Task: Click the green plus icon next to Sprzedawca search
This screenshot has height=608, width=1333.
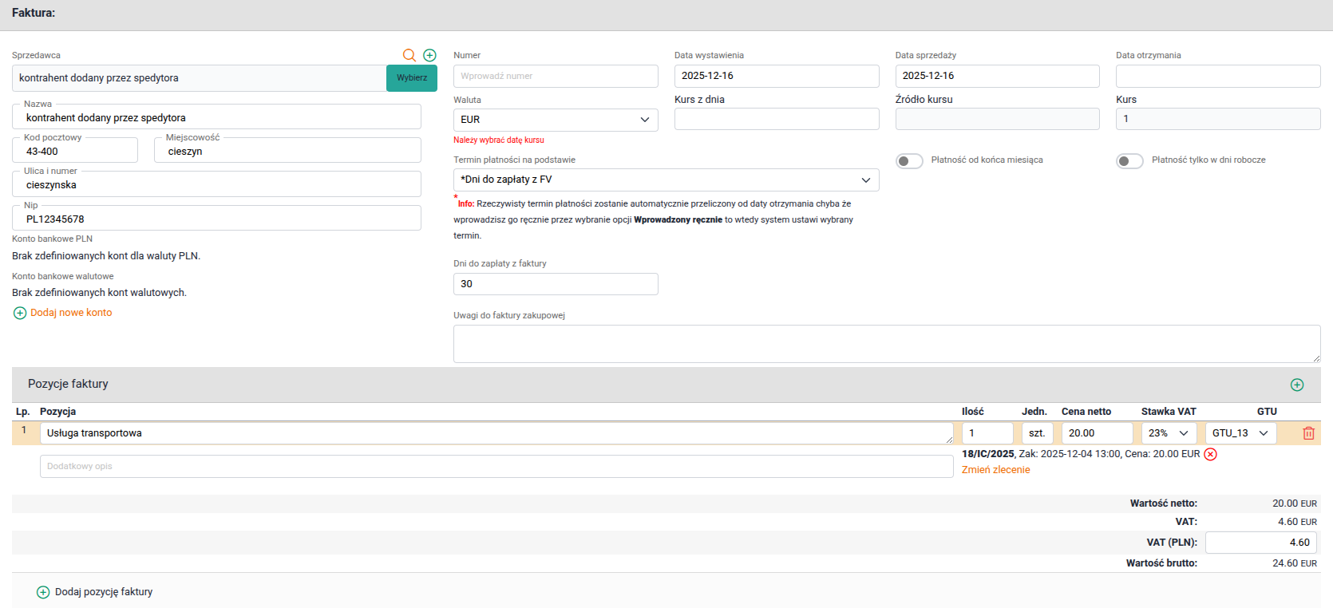Action: pos(429,55)
